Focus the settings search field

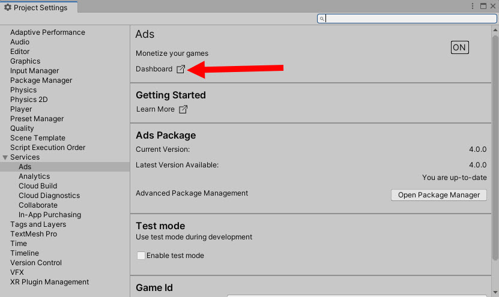tap(407, 19)
